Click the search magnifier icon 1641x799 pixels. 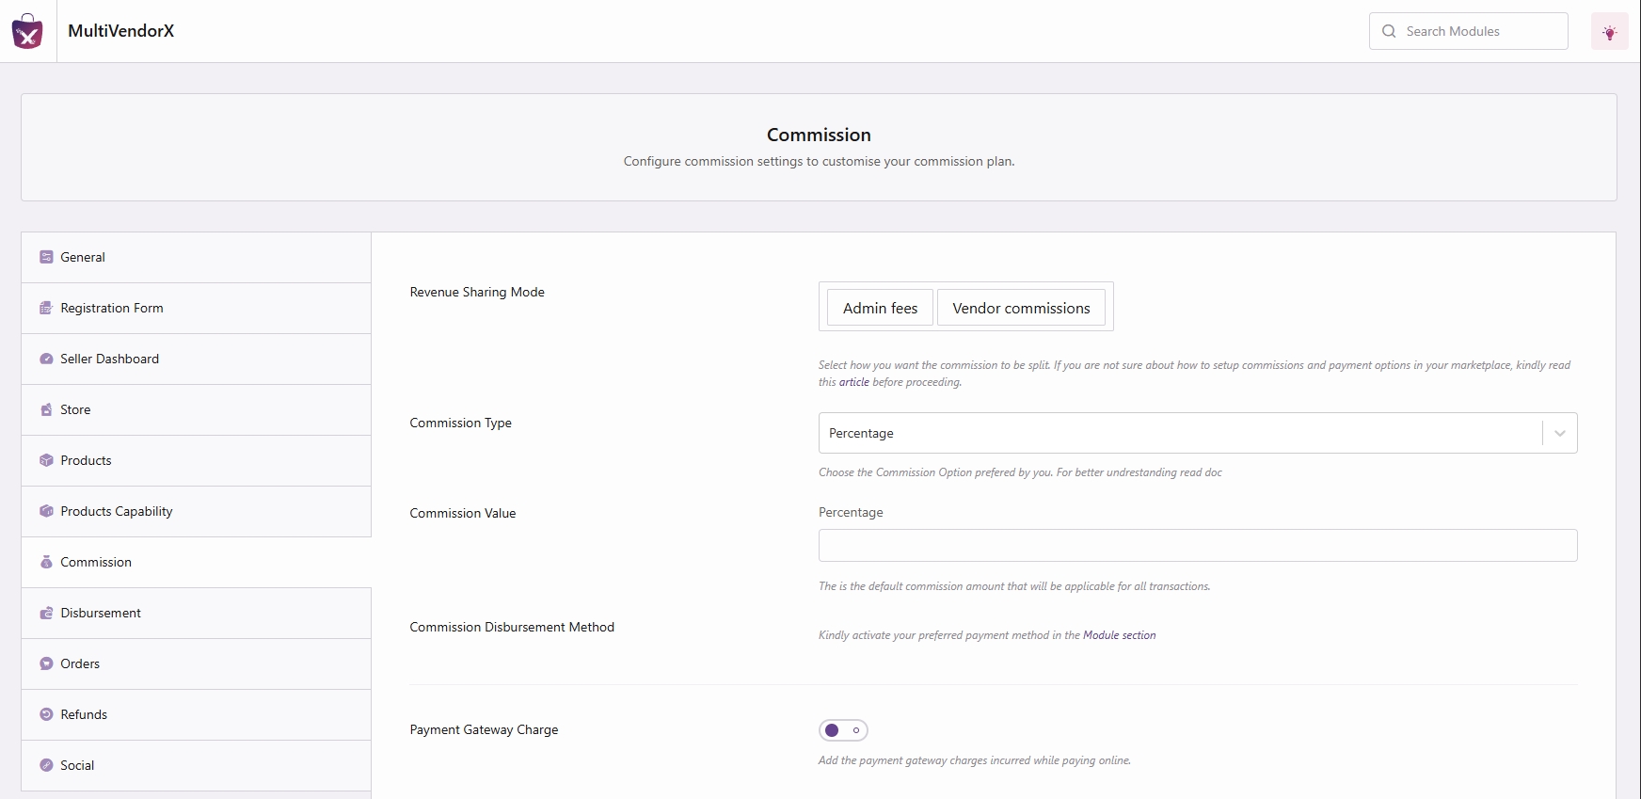[1389, 31]
